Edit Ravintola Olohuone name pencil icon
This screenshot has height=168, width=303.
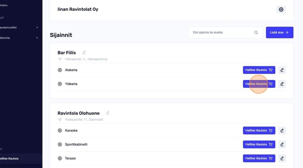[x=108, y=113]
